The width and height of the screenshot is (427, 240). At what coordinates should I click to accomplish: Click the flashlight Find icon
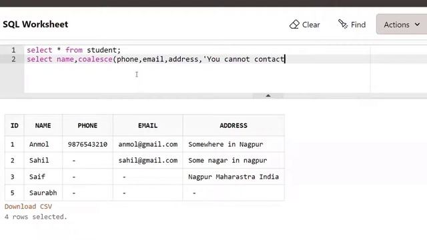point(343,24)
